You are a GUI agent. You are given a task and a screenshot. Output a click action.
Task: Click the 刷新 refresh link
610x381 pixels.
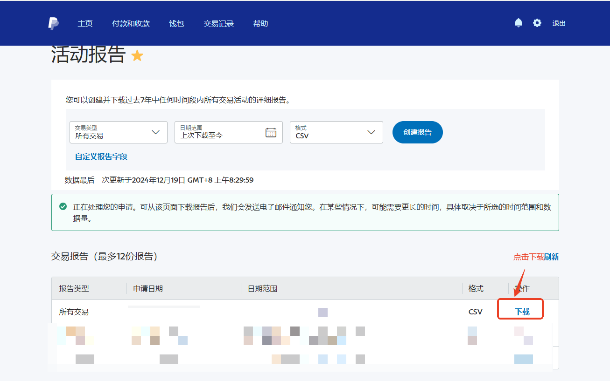[x=552, y=257]
